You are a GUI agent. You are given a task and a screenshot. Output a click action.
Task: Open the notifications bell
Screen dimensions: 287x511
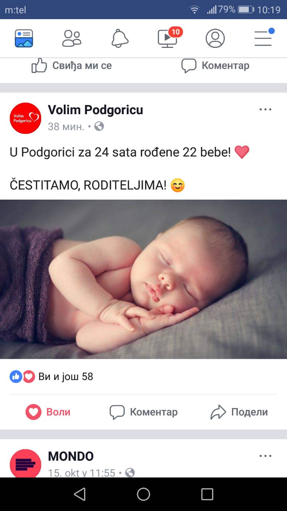tap(120, 38)
